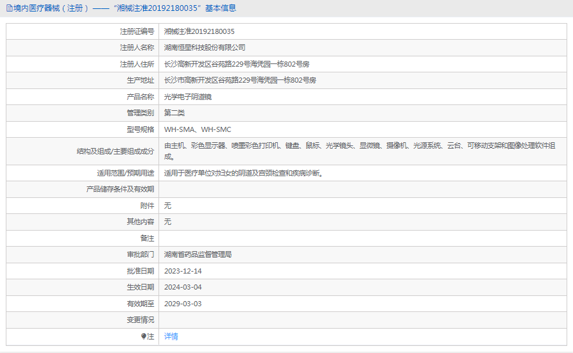Select effective date 2024-03-04
Image resolution: width=573 pixels, height=353 pixels.
[183, 287]
